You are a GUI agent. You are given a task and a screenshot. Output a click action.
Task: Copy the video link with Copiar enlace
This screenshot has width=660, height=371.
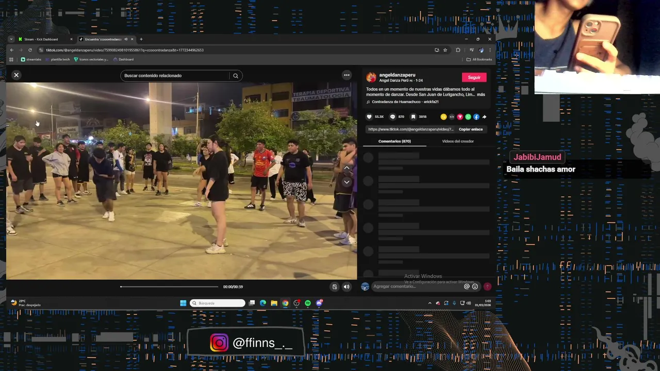click(x=471, y=129)
